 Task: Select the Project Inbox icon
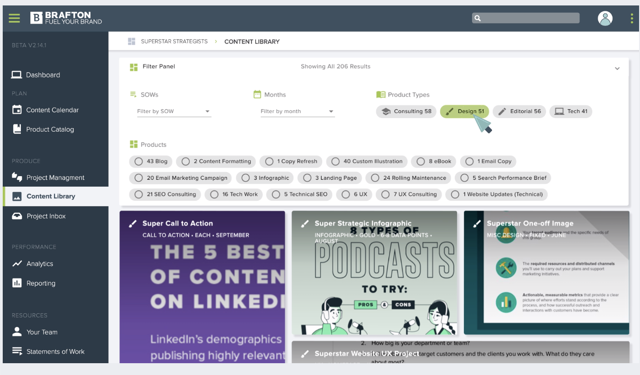(16, 216)
